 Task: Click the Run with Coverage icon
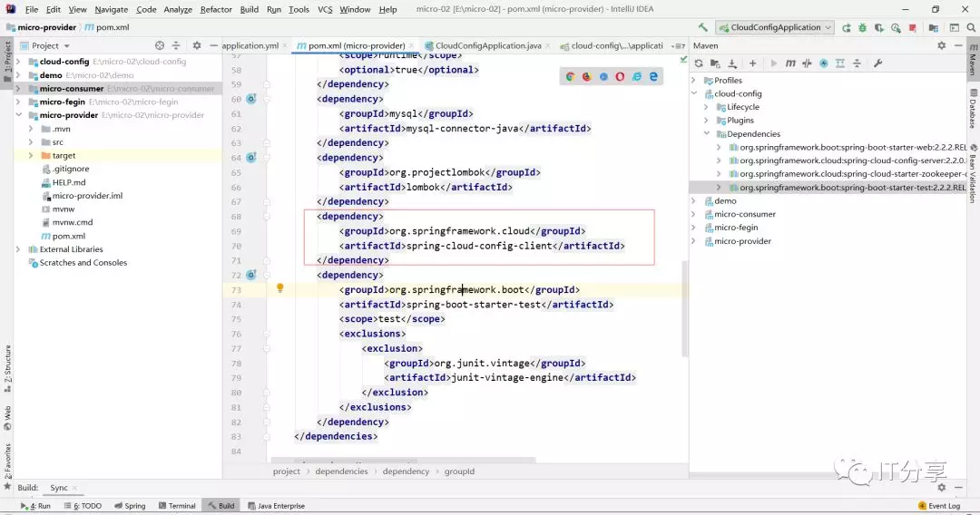pyautogui.click(x=879, y=27)
